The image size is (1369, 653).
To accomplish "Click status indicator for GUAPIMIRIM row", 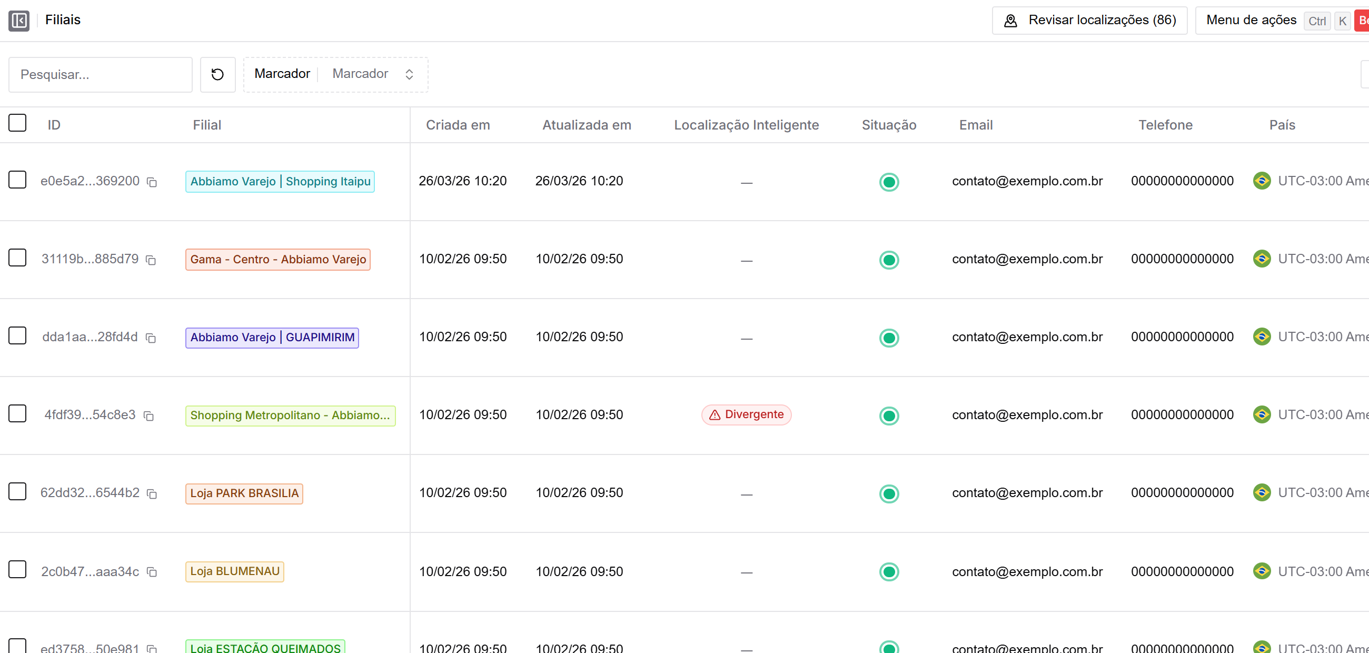I will pos(889,338).
